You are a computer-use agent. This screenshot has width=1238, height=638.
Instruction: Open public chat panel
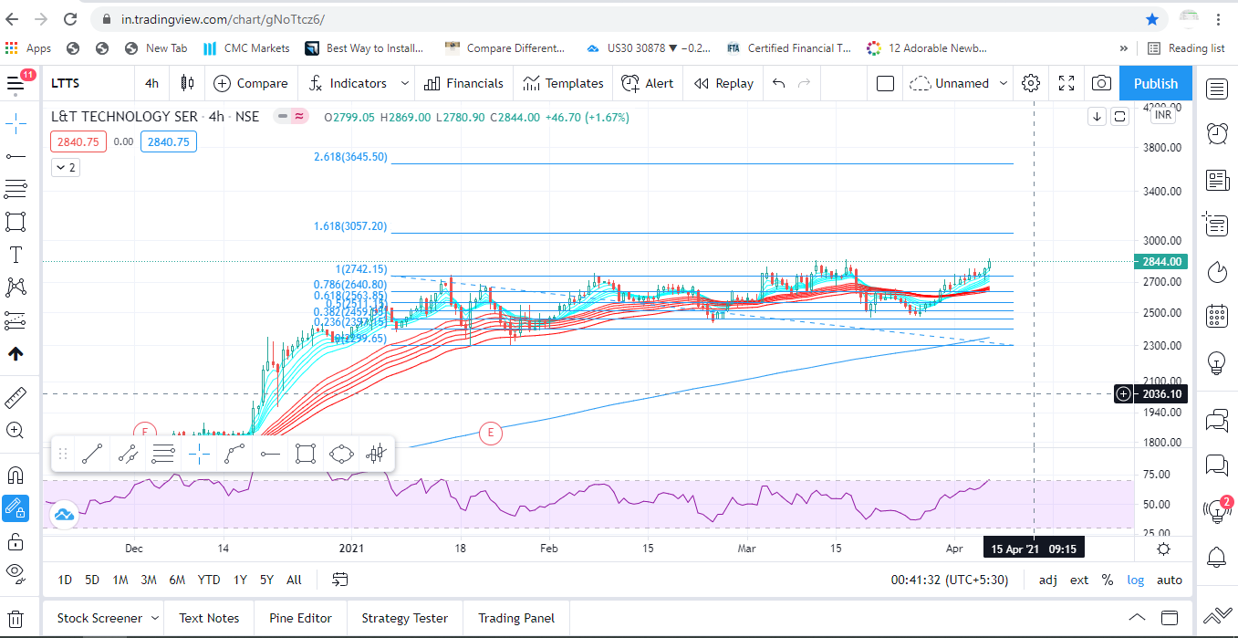pyautogui.click(x=1217, y=421)
